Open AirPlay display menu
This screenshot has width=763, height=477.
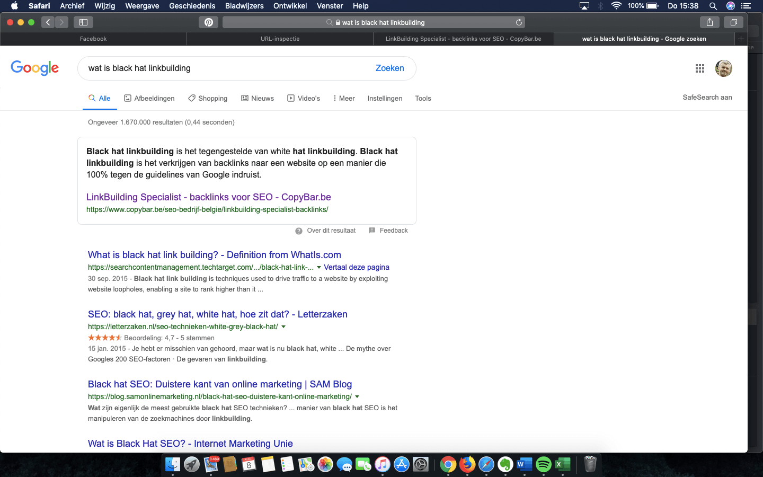pos(584,6)
